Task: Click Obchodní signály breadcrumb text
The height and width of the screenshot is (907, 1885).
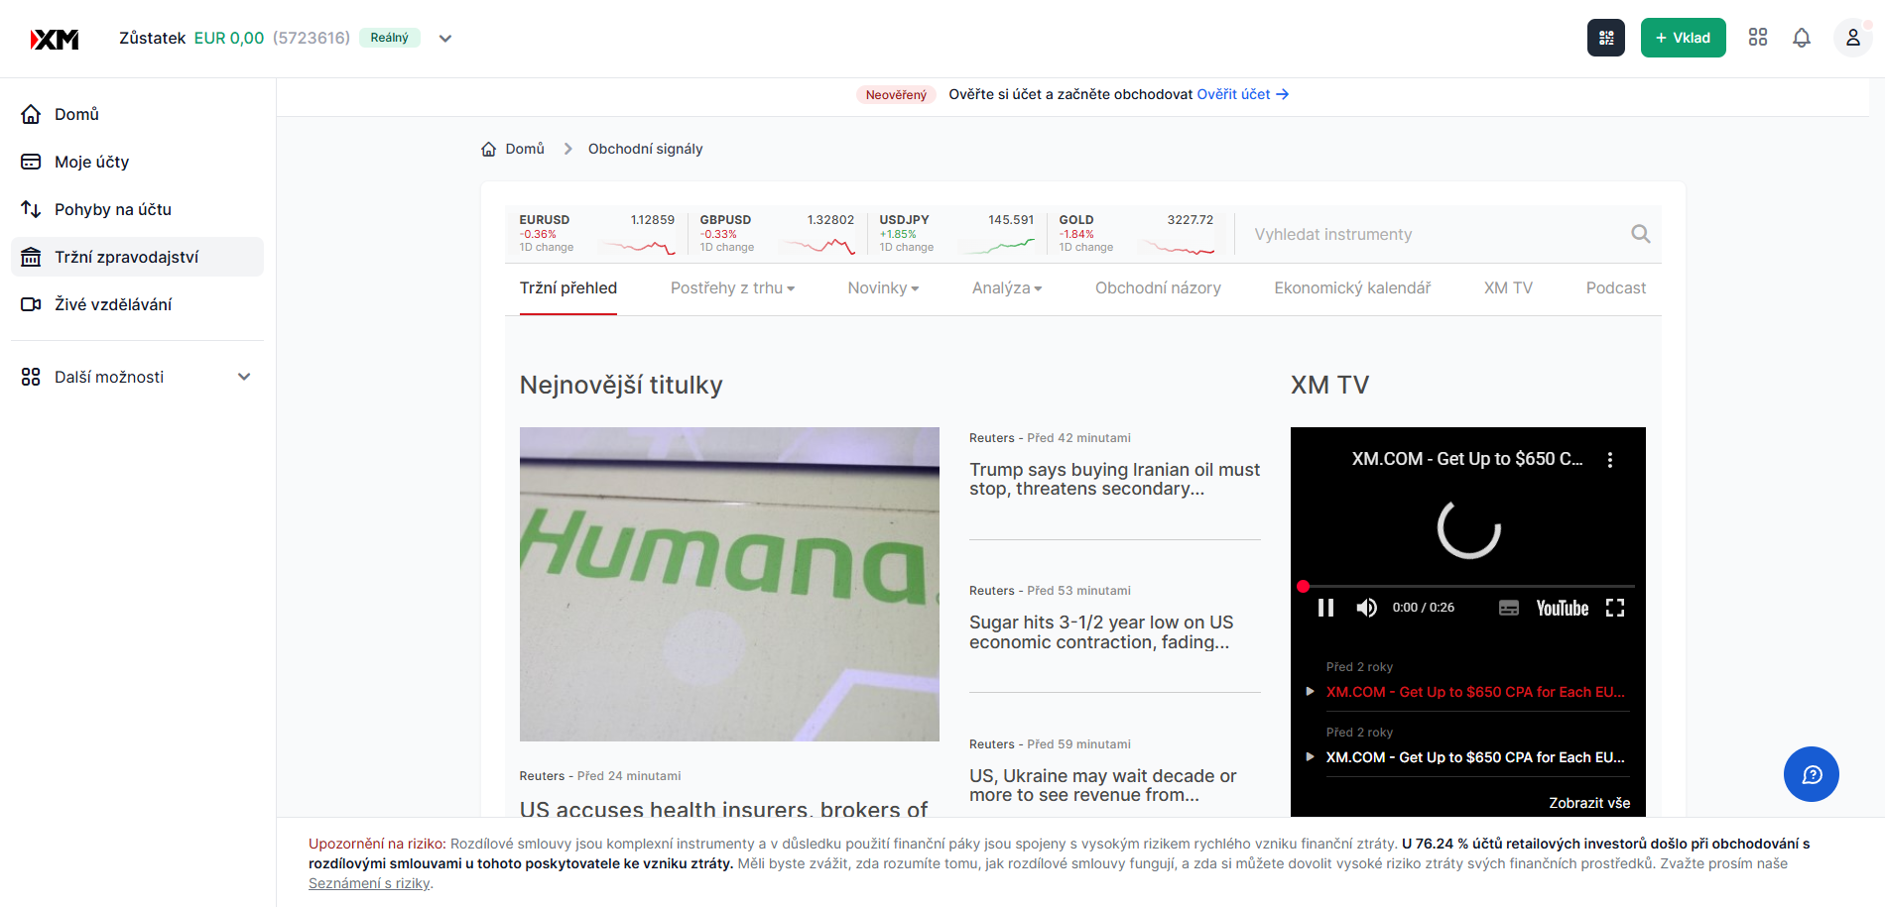Action: (x=645, y=149)
